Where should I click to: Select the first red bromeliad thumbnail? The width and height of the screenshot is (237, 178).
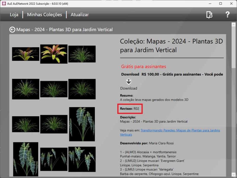click(26, 54)
